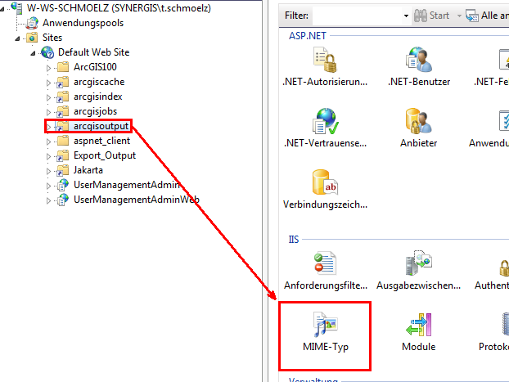The height and width of the screenshot is (382, 509).
Task: Select the arcgisoutput tree item
Action: (101, 126)
